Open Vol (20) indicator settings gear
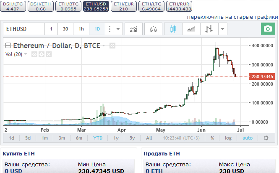The height and width of the screenshot is (173, 279). tap(42, 54)
